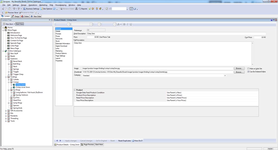Click the Site Options toolbar icon
Image resolution: width=278 pixels, height=150 pixels.
pyautogui.click(x=42, y=9)
